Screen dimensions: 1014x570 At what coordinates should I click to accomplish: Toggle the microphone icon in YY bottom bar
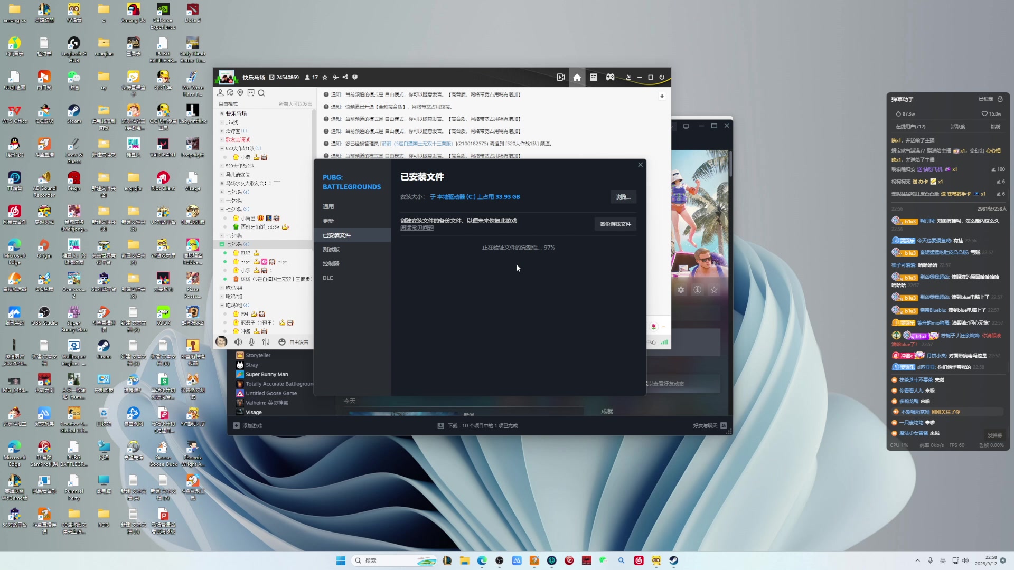(251, 342)
